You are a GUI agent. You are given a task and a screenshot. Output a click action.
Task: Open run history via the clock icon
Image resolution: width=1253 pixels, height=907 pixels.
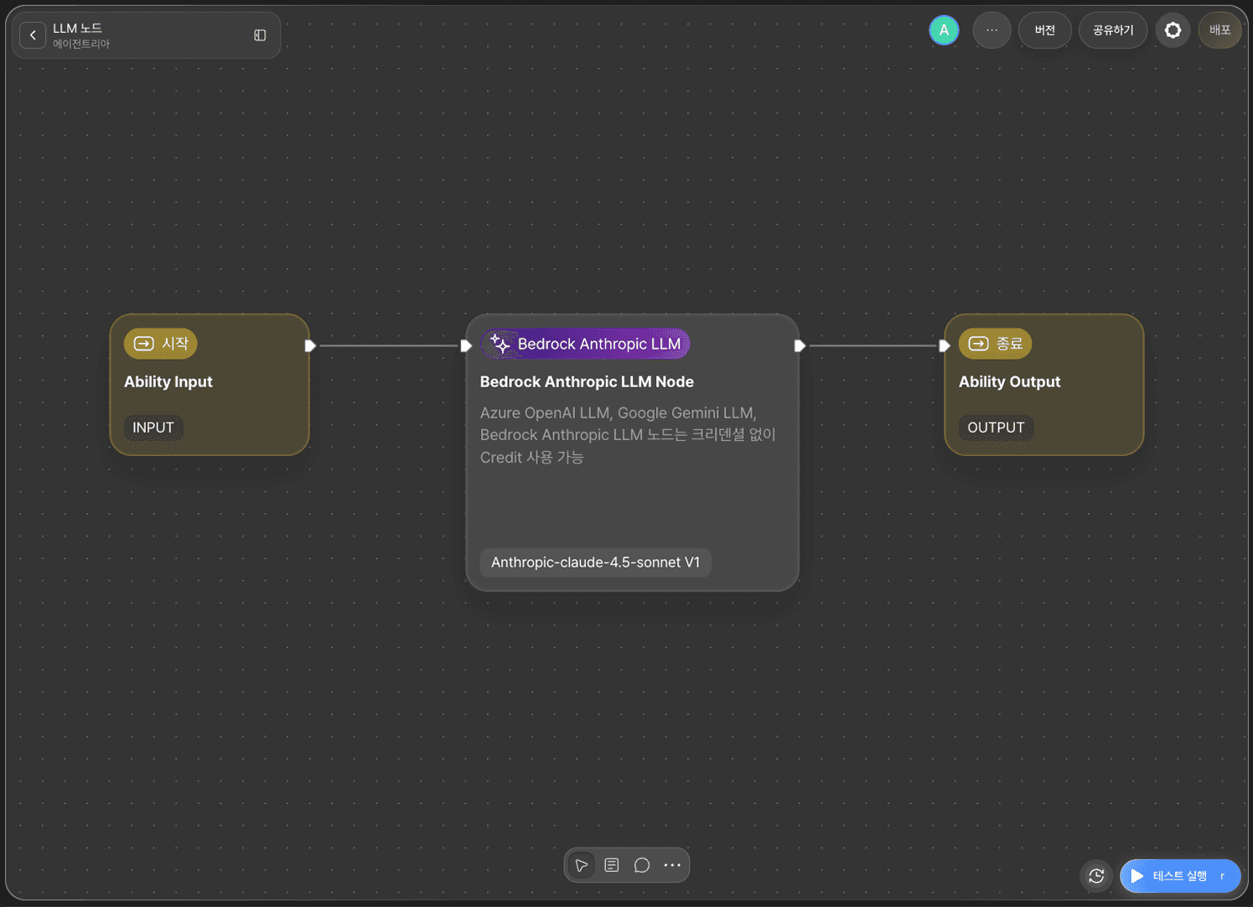(1096, 876)
